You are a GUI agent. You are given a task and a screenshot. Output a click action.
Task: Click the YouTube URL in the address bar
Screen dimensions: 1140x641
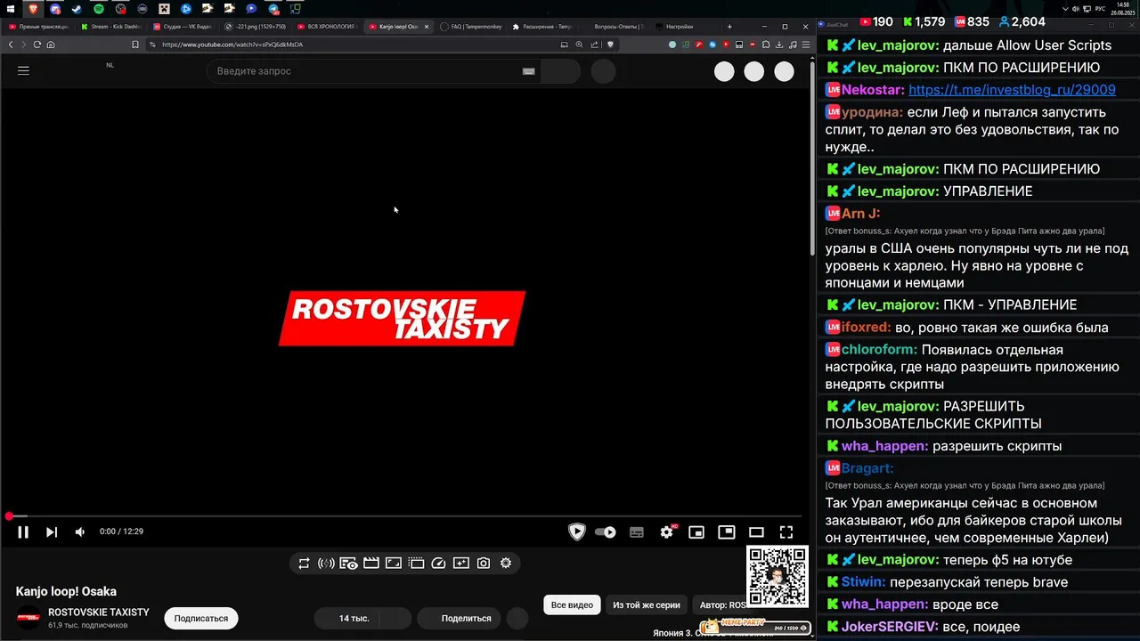(x=232, y=45)
